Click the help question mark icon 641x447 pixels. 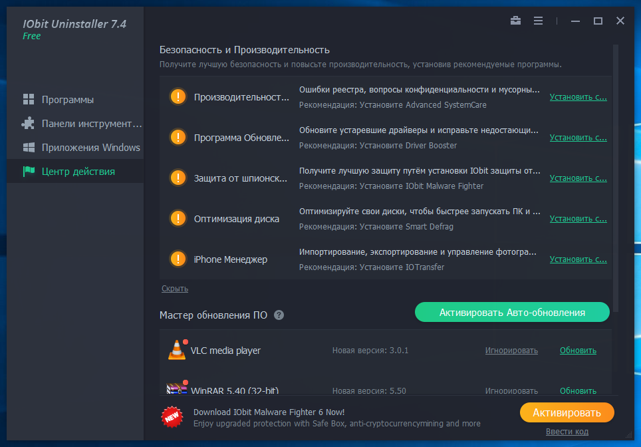click(x=279, y=315)
